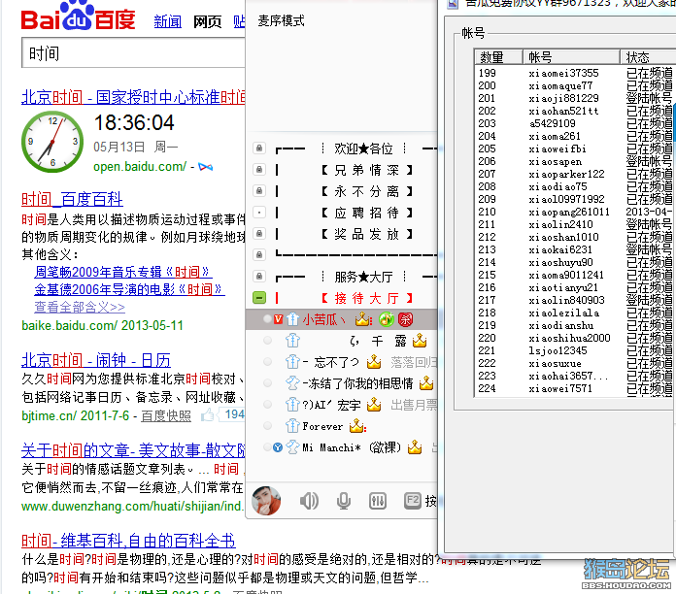Select account row xiaoparker122
The width and height of the screenshot is (676, 594).
pyautogui.click(x=574, y=174)
